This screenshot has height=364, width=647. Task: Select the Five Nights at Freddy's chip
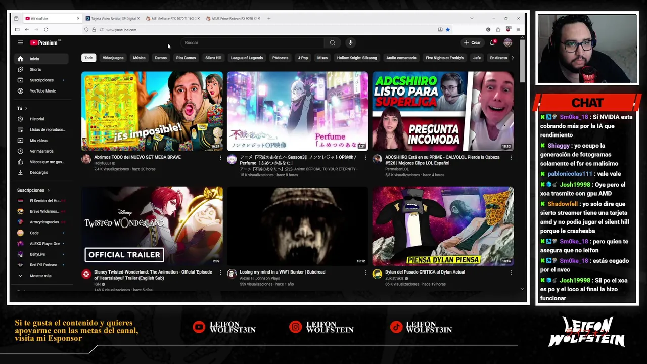[x=444, y=58]
